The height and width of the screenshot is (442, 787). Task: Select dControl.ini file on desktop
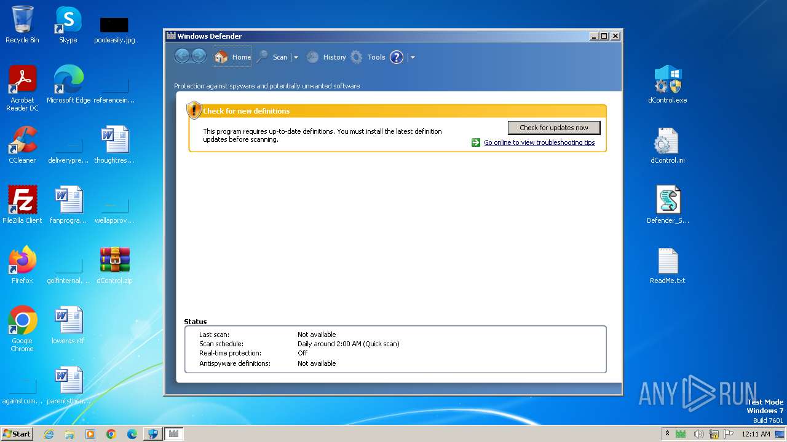(x=668, y=145)
